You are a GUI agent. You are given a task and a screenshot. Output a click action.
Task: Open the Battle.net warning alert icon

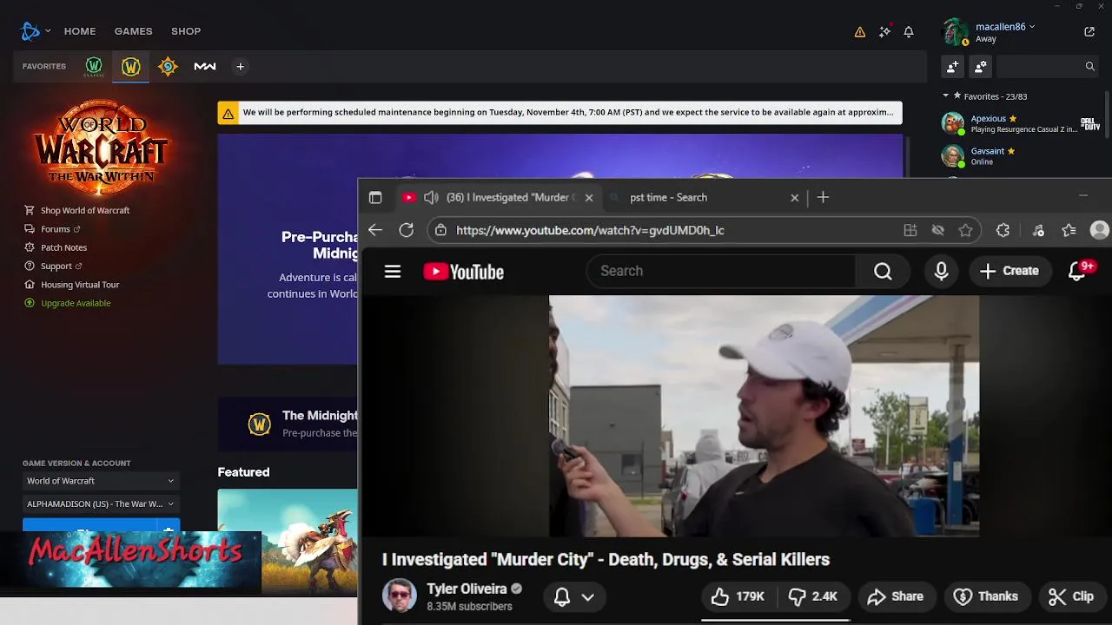(x=860, y=31)
